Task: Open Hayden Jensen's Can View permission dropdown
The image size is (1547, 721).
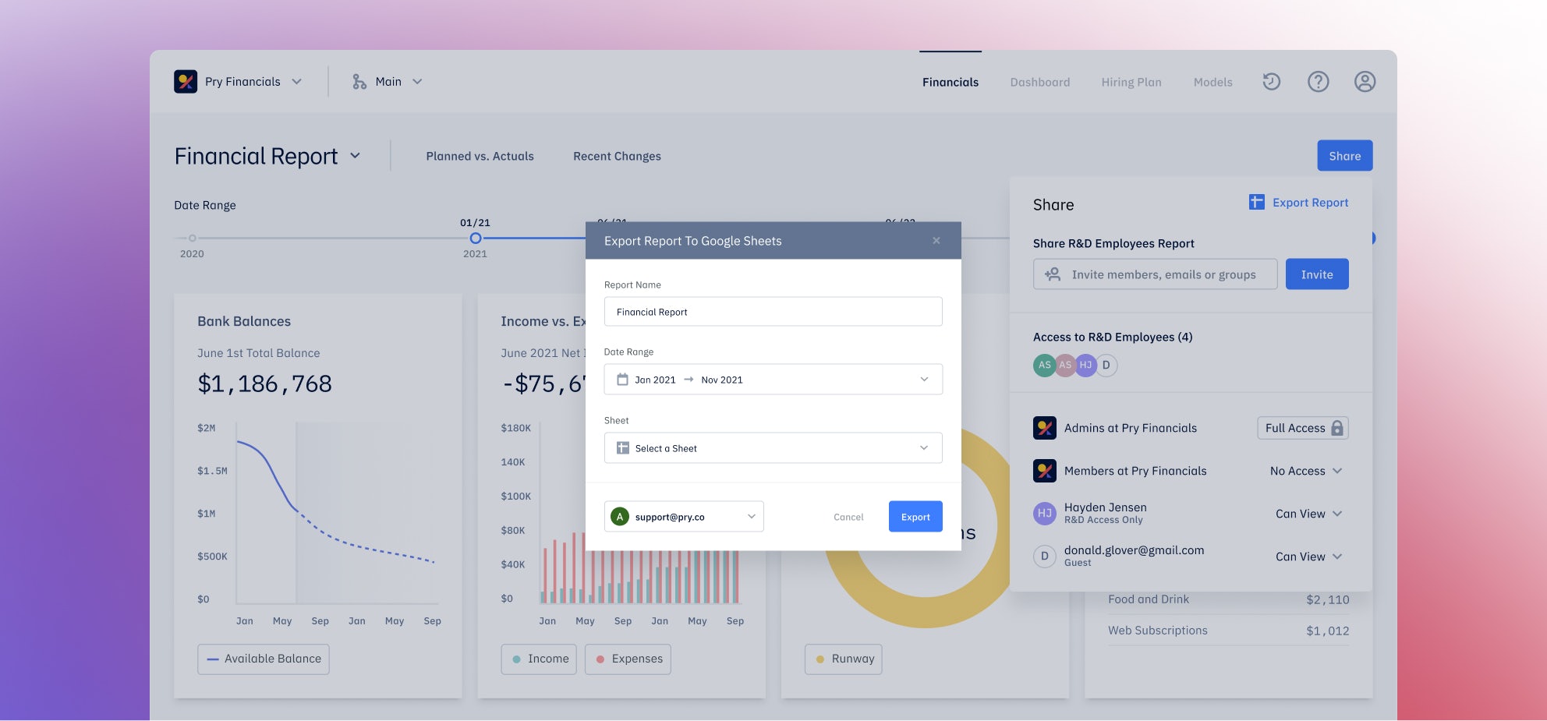Action: click(x=1308, y=514)
